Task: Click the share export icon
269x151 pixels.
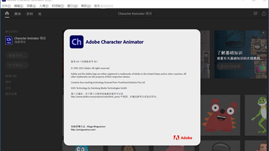Action: (264, 14)
